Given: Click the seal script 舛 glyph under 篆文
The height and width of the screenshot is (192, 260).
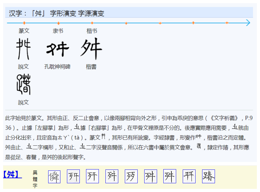Looking at the screenshot, I should 23,49.
